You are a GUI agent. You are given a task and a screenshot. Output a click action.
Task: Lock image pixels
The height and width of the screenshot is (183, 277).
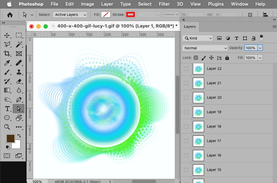tap(203, 58)
